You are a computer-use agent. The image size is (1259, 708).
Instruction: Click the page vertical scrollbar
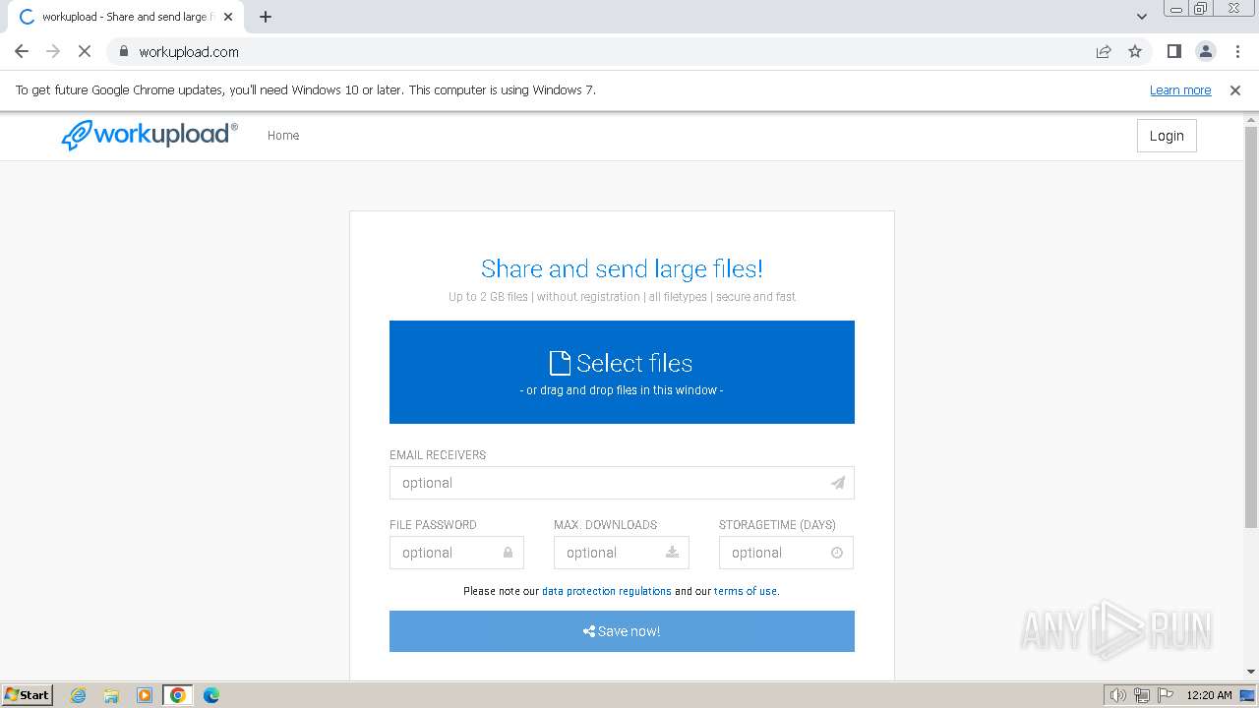(1251, 326)
